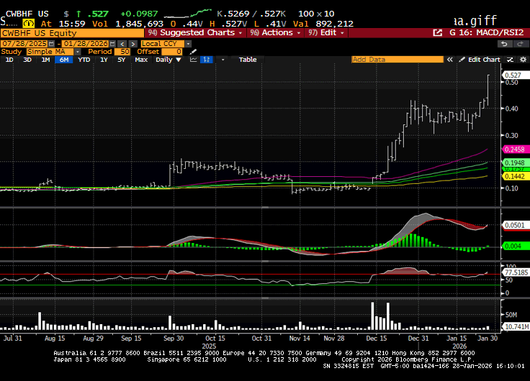The height and width of the screenshot is (381, 530).
Task: Click the volume label 10.741M
Action: (516, 326)
